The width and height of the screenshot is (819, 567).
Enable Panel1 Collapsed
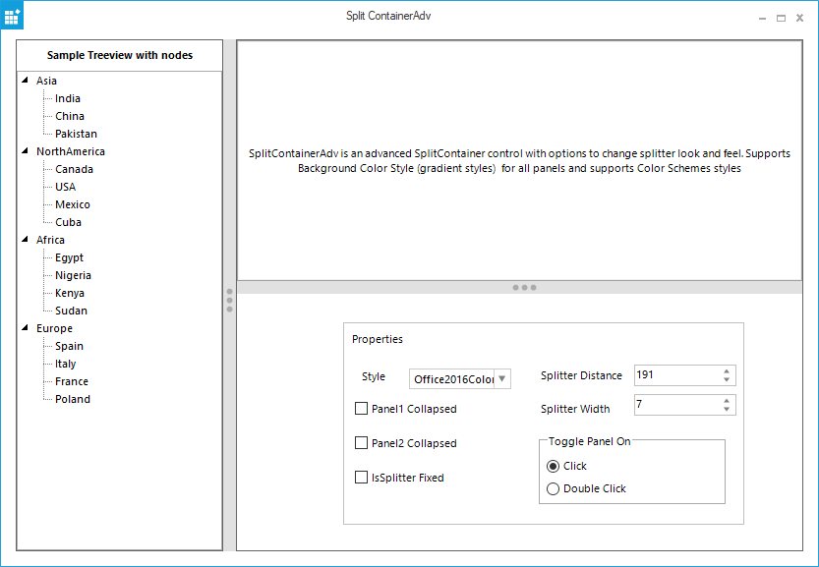(361, 408)
